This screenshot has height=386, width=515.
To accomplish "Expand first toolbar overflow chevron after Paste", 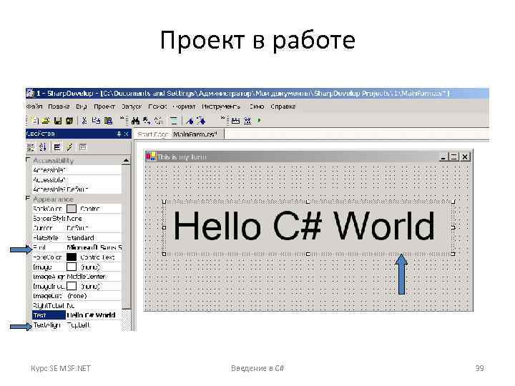I will click(122, 117).
